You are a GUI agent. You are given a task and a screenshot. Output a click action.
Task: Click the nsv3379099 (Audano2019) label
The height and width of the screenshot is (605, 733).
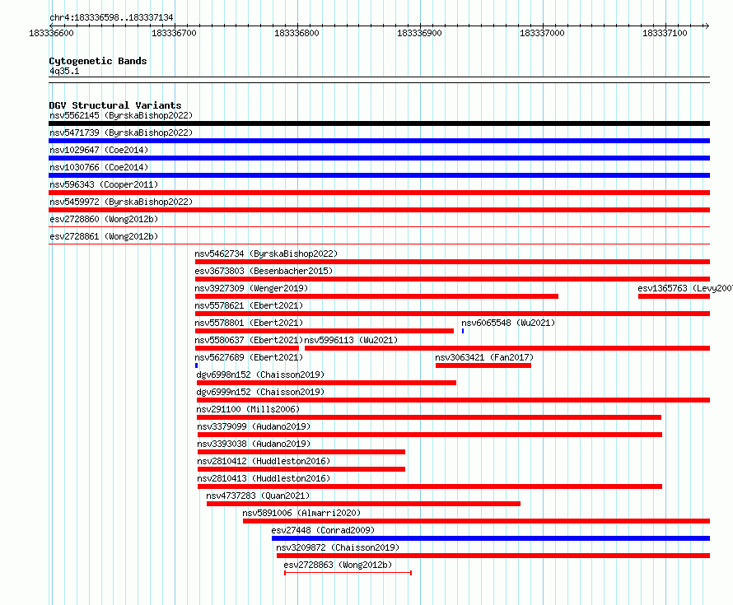coord(254,426)
